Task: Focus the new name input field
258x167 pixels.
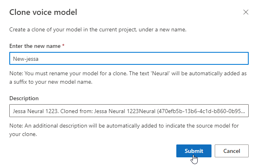Action: pos(129,58)
